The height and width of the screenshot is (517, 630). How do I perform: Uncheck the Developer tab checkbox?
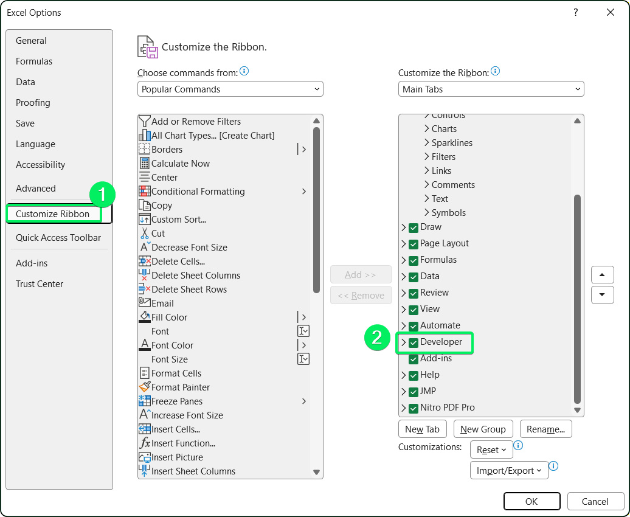[412, 342]
